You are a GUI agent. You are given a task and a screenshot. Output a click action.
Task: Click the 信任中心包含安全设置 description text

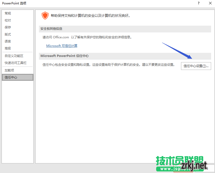click(109, 65)
